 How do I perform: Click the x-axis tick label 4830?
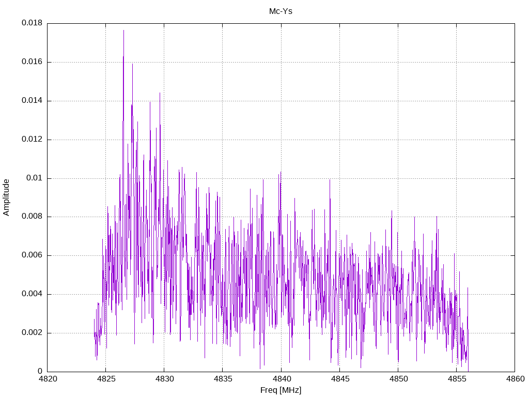(165, 379)
